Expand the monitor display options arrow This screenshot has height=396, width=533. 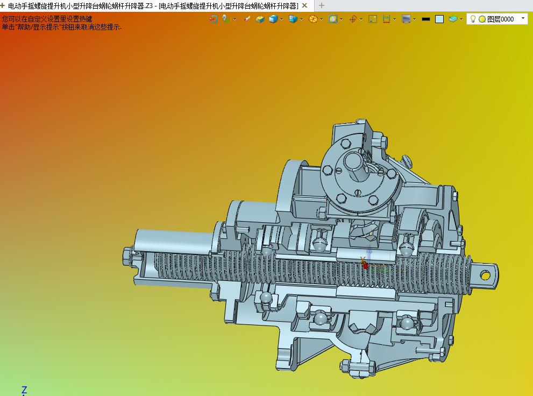[x=415, y=19]
